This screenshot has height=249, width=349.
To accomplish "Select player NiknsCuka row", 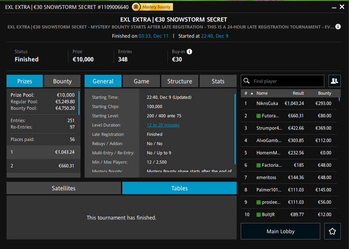I will 289,103.
